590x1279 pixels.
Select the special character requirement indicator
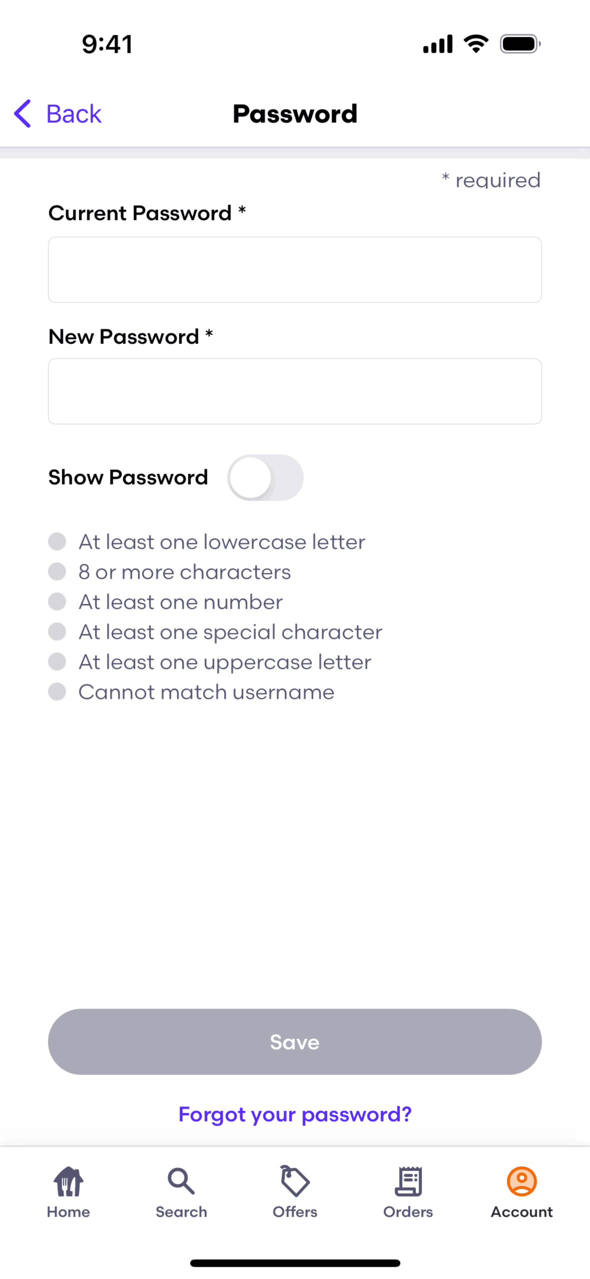(x=57, y=631)
